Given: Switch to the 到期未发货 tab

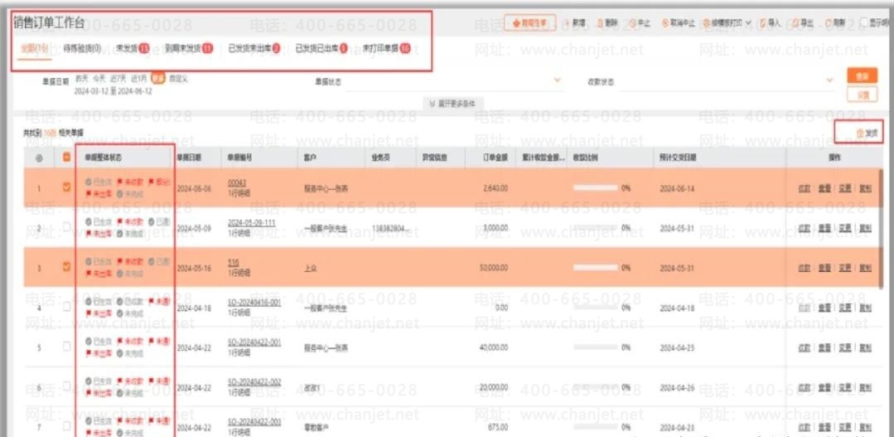Looking at the screenshot, I should pyautogui.click(x=188, y=48).
